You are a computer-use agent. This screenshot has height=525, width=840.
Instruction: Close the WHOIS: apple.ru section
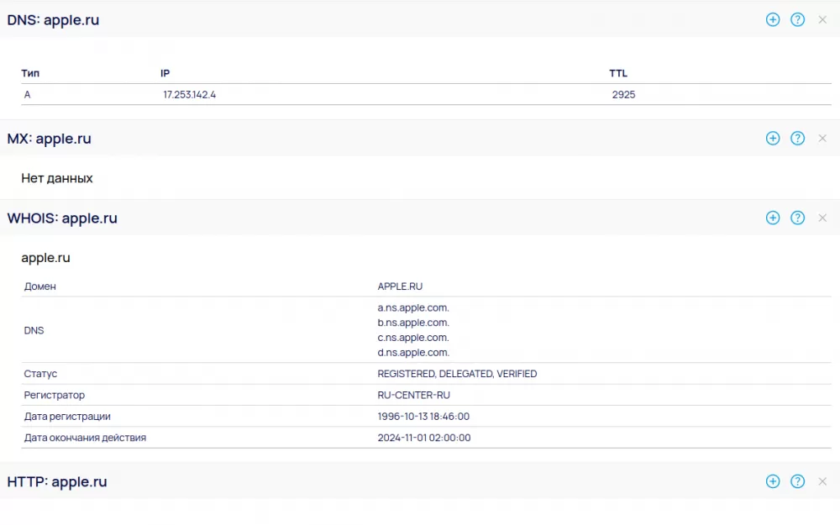(822, 218)
